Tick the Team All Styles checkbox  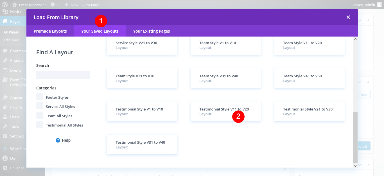point(40,116)
